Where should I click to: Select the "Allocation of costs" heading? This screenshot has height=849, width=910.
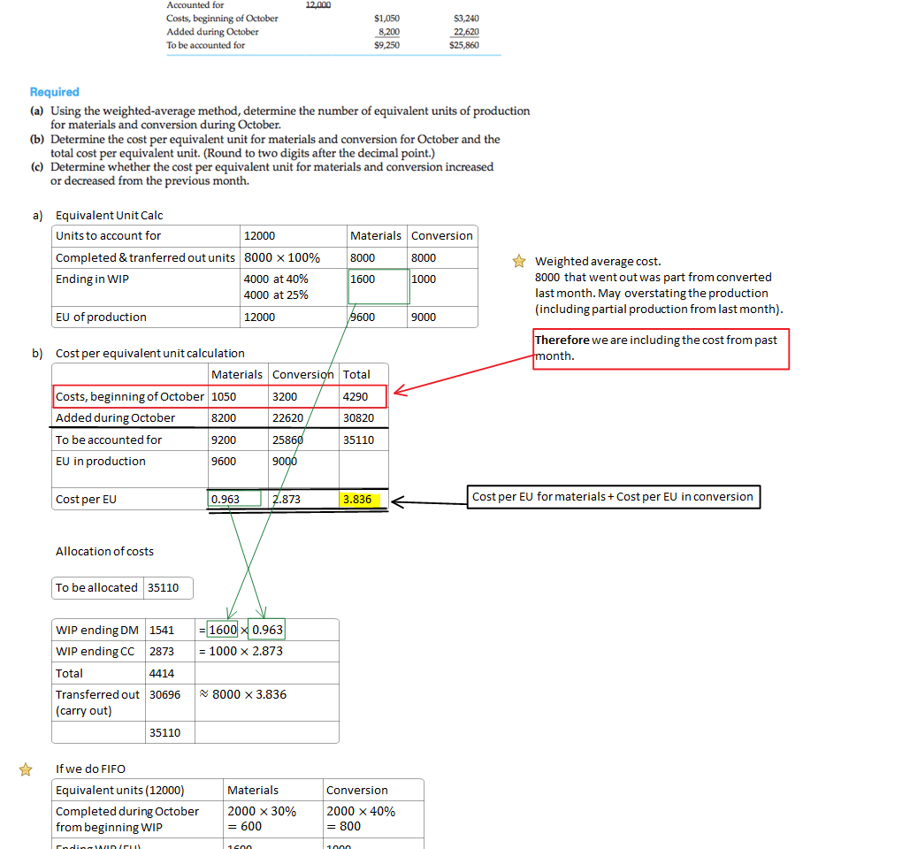105,551
